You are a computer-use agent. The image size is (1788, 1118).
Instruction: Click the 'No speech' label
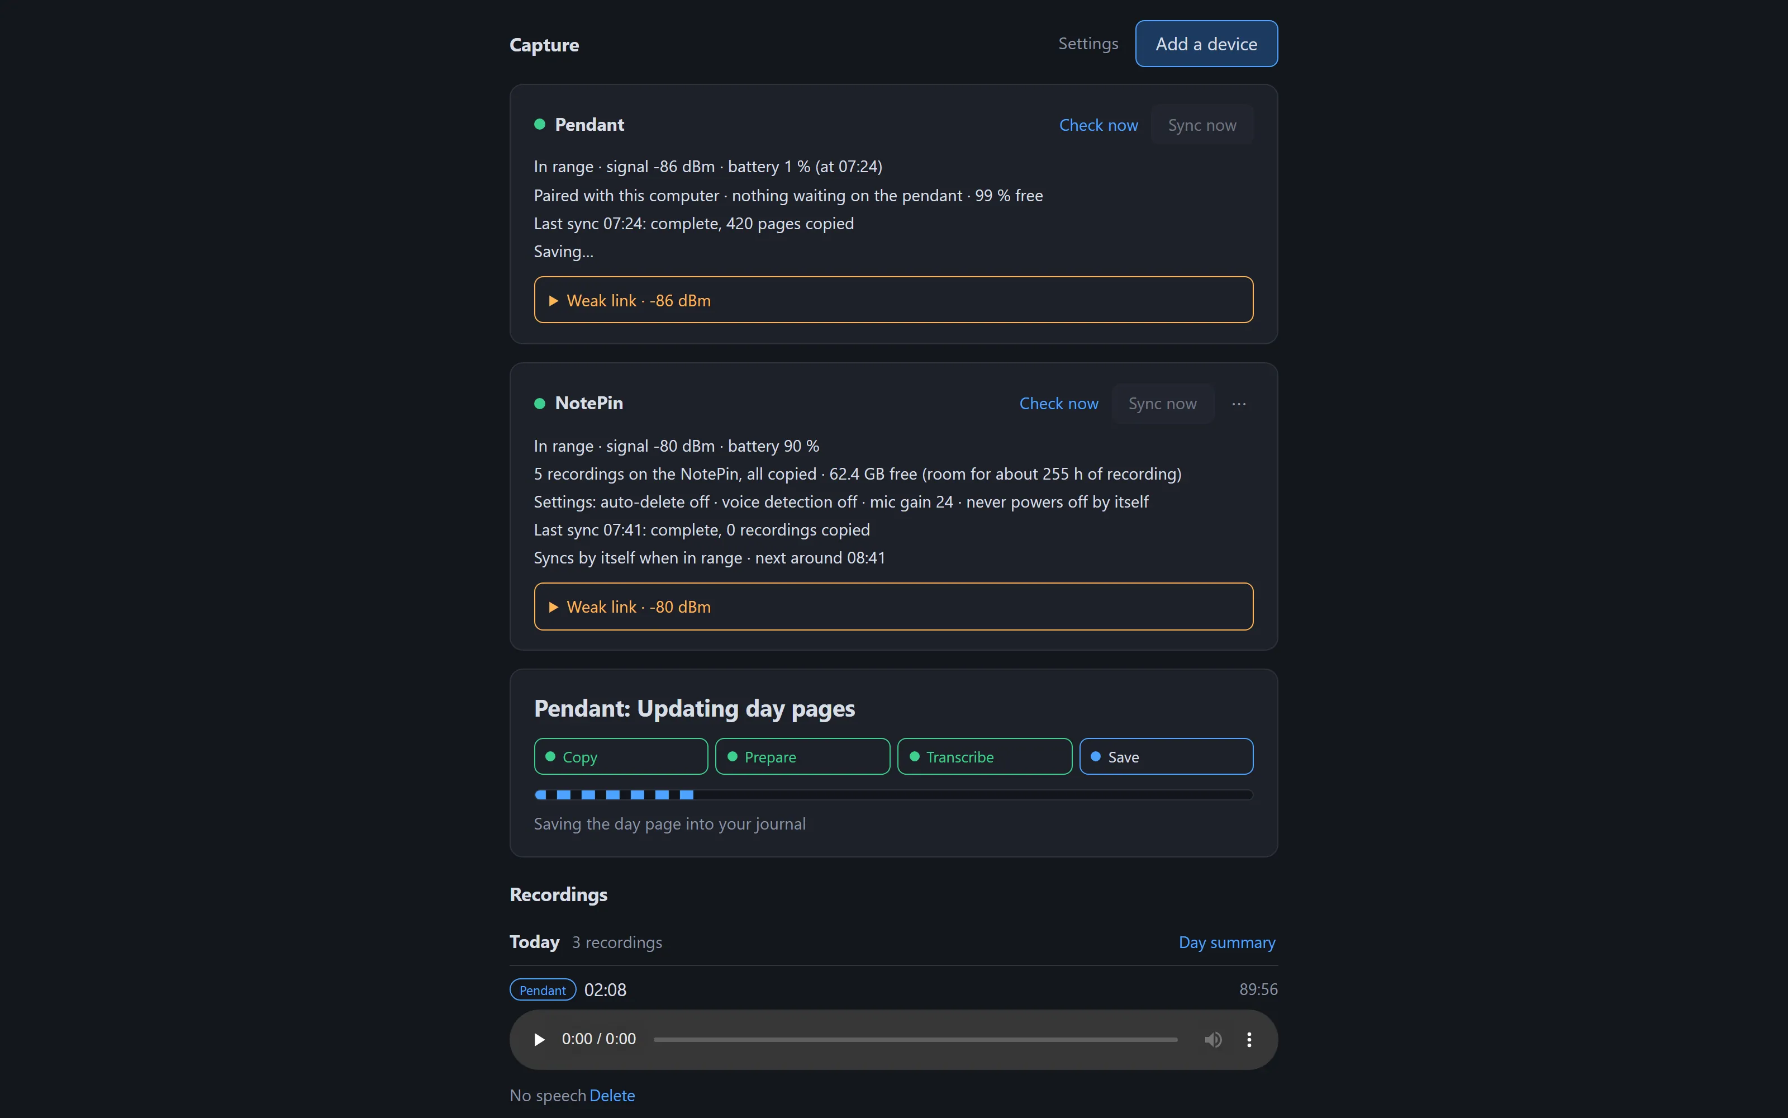pos(548,1095)
